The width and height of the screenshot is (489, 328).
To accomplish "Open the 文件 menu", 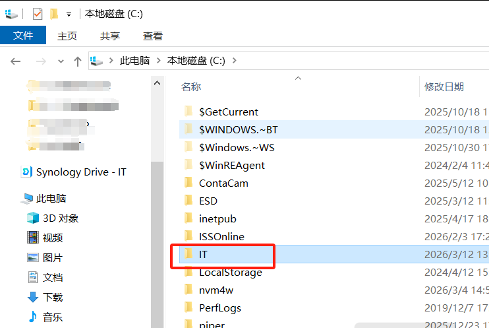I will pyautogui.click(x=23, y=36).
